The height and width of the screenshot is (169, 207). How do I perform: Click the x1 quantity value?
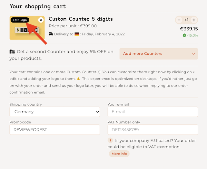pyautogui.click(x=186, y=20)
